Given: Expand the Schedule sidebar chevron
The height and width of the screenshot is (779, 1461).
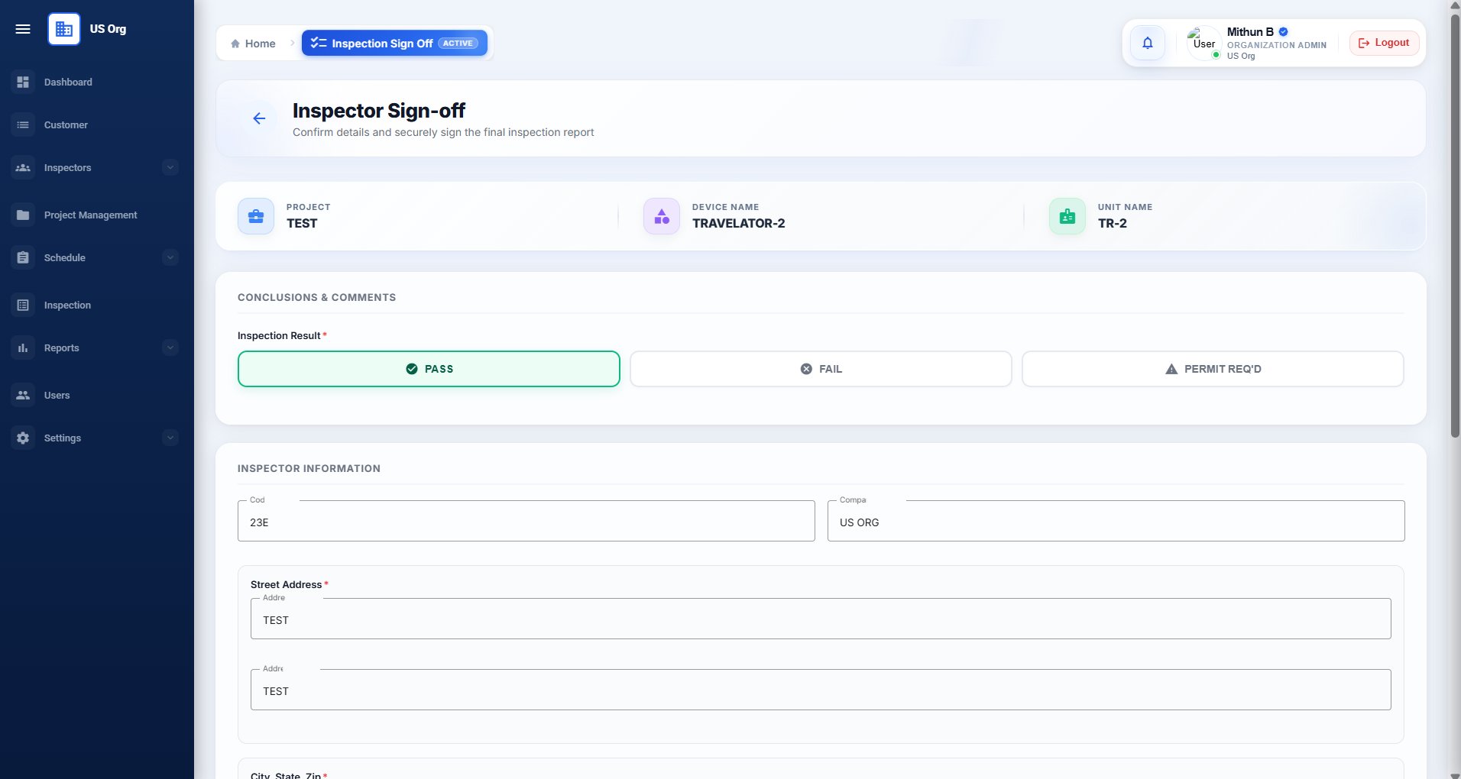Looking at the screenshot, I should (x=170, y=257).
